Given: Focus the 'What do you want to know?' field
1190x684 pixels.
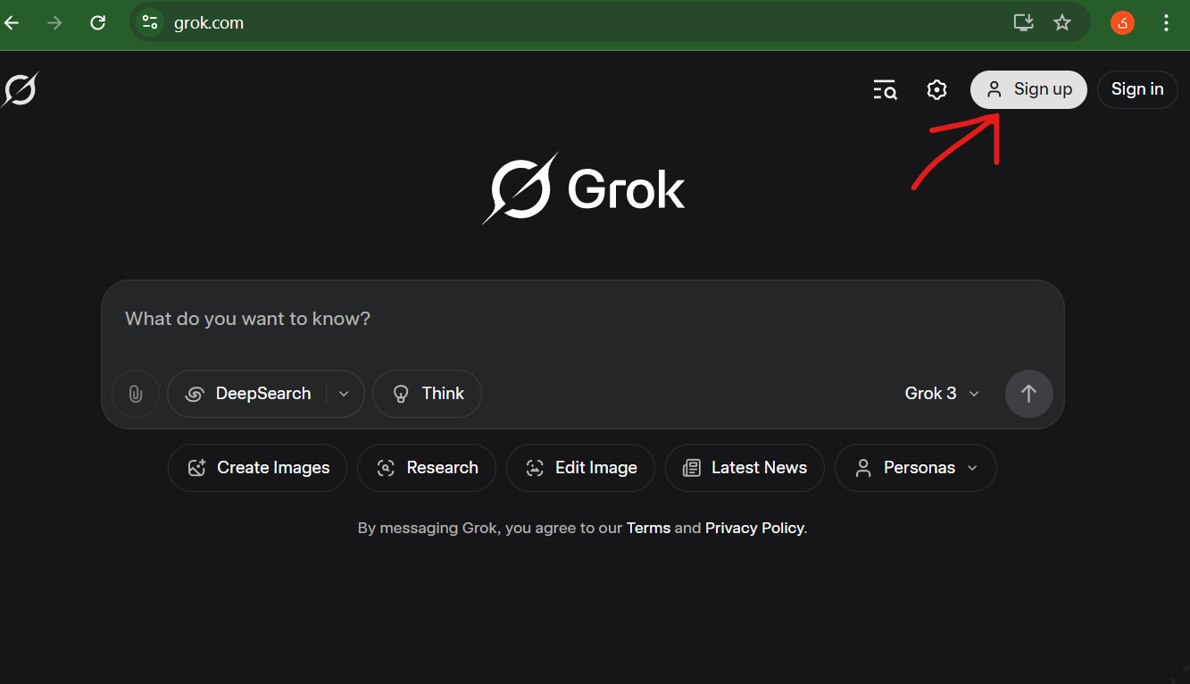Looking at the screenshot, I should [x=582, y=319].
